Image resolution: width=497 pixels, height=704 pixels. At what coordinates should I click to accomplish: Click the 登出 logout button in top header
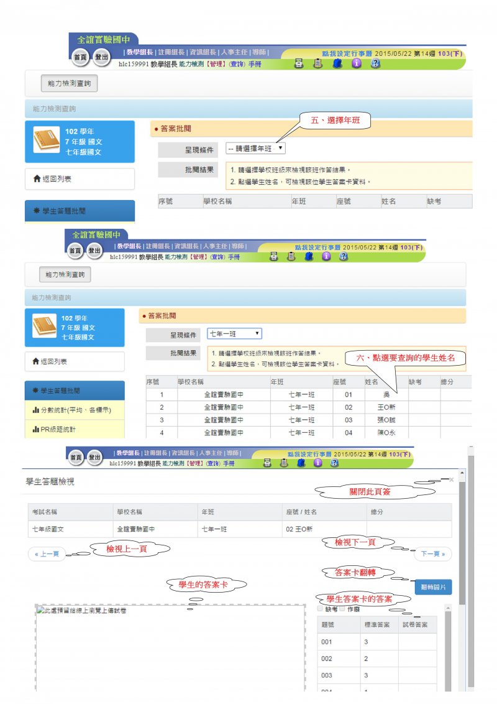(x=101, y=57)
